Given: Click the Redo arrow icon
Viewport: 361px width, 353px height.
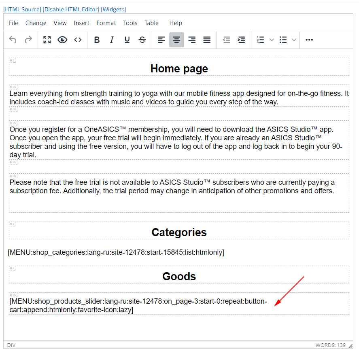Looking at the screenshot, I should (x=28, y=40).
